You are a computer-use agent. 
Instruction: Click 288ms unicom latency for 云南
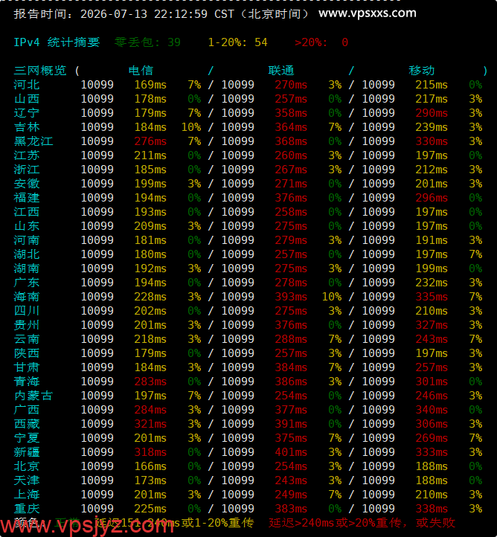click(x=291, y=339)
